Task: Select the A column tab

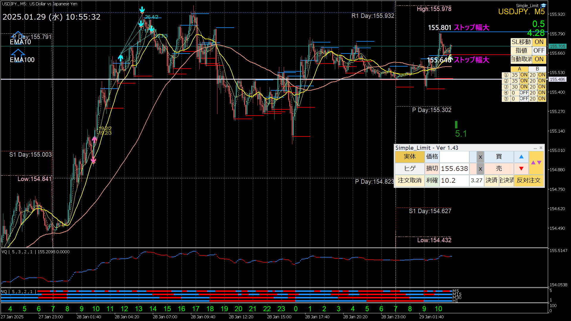Action: 519,69
